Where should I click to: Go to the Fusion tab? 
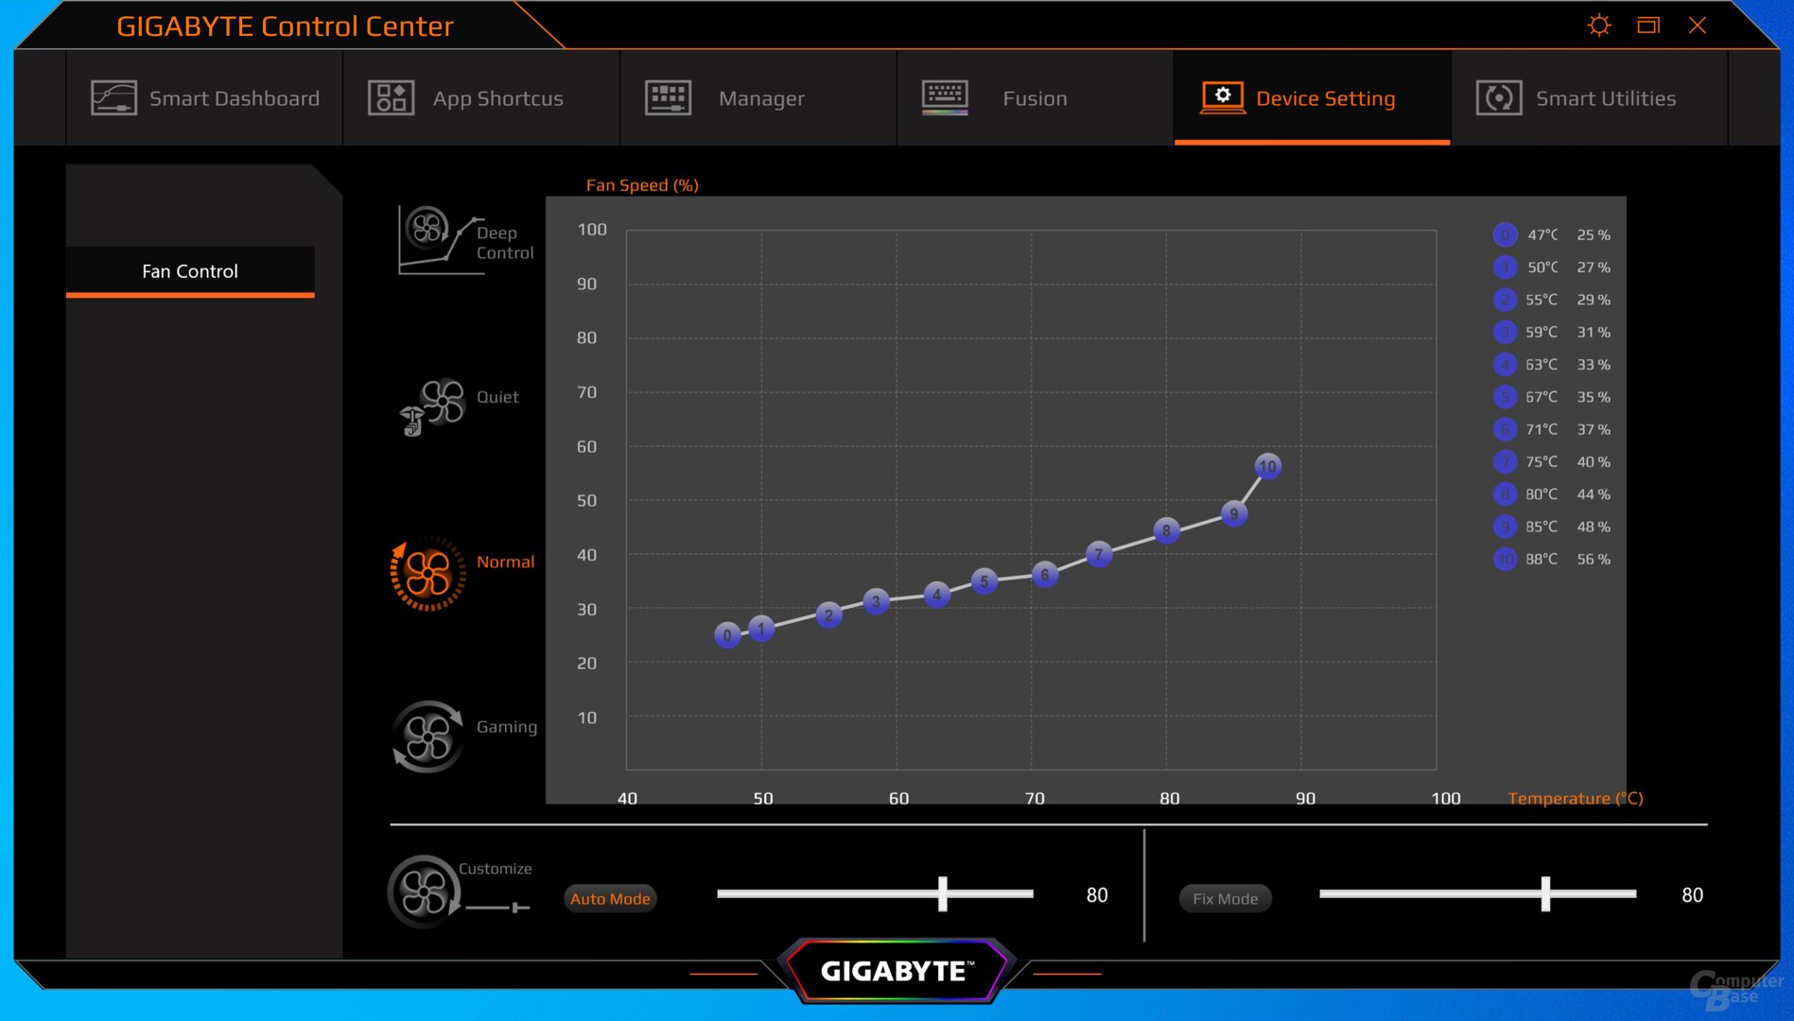pyautogui.click(x=1036, y=98)
